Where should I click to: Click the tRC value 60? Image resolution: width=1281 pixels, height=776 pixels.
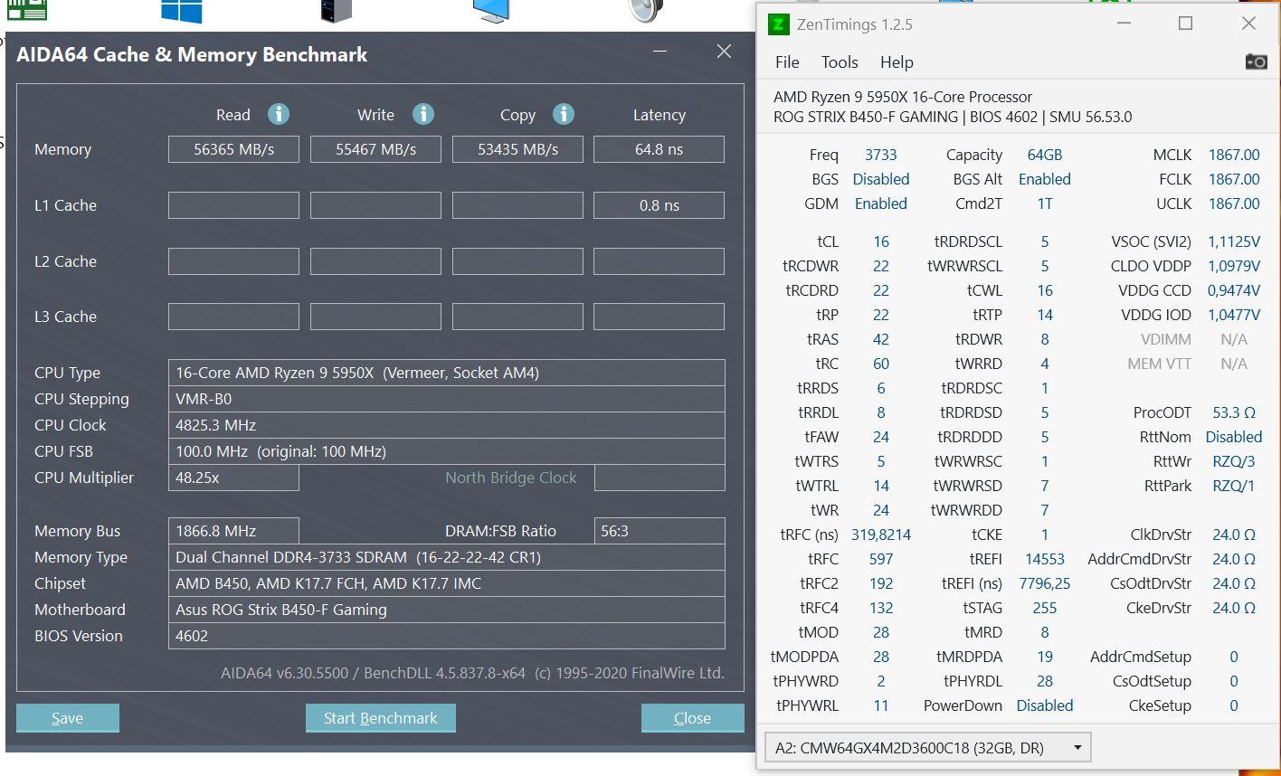coord(880,364)
